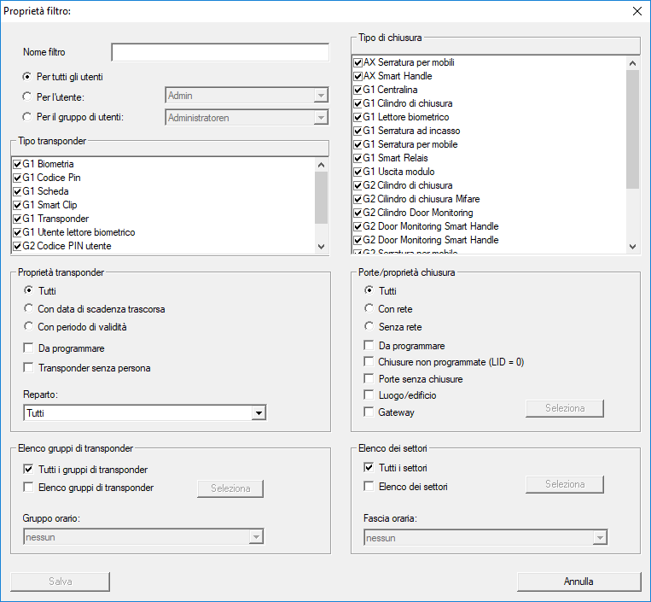The width and height of the screenshot is (651, 602).
Task: Open the Reparto dropdown list
Action: click(x=259, y=413)
